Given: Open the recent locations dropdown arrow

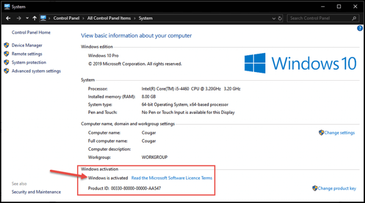Looking at the screenshot, I should 27,18.
